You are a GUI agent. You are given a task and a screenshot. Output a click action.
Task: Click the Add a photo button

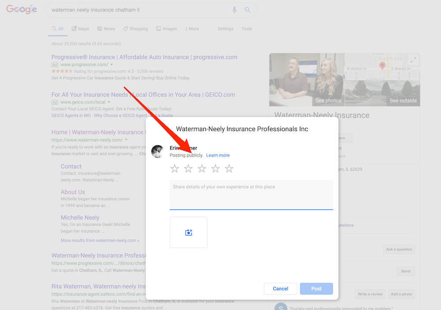point(401,294)
